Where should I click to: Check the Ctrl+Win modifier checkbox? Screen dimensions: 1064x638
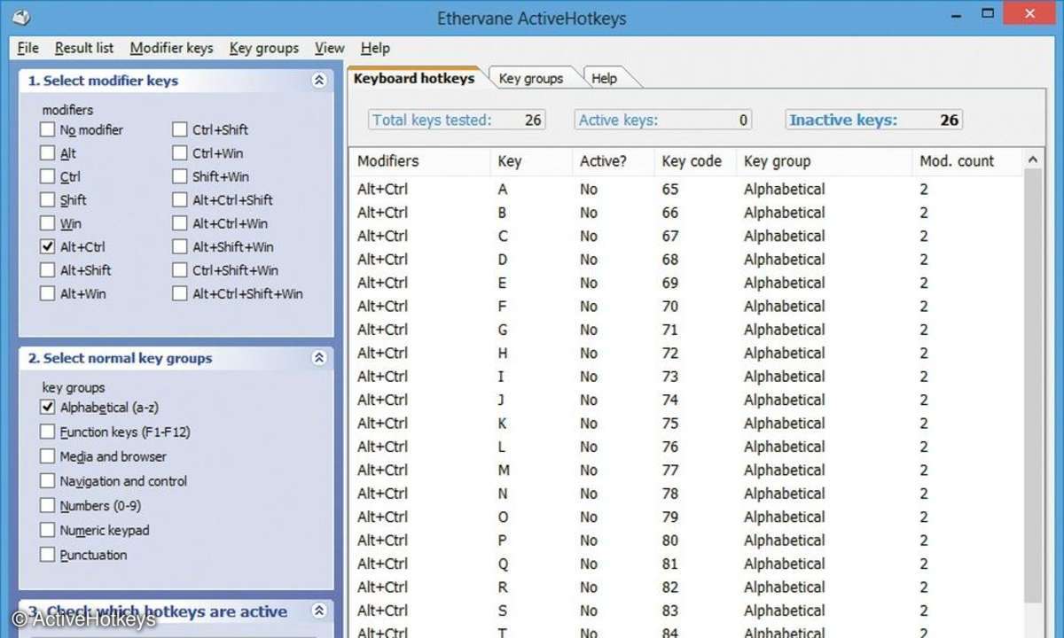point(180,153)
